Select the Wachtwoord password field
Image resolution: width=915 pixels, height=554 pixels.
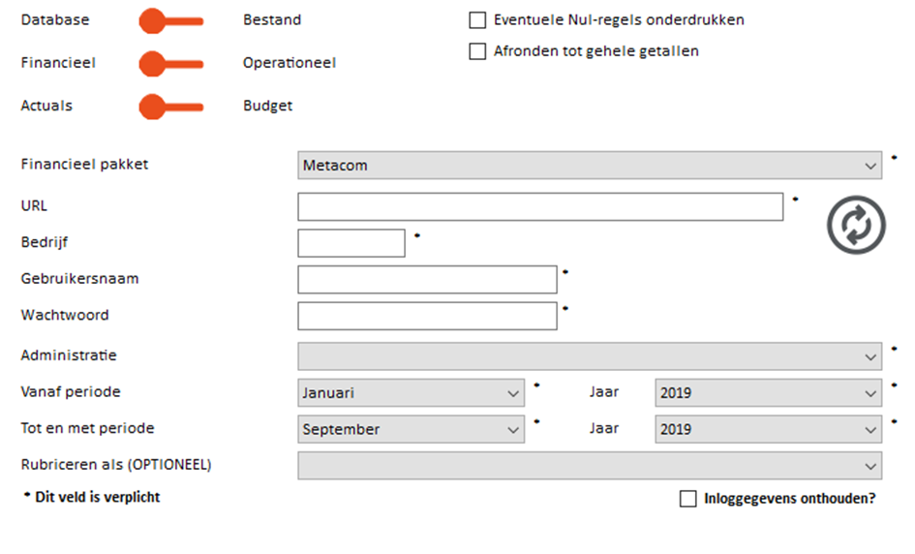coord(427,316)
